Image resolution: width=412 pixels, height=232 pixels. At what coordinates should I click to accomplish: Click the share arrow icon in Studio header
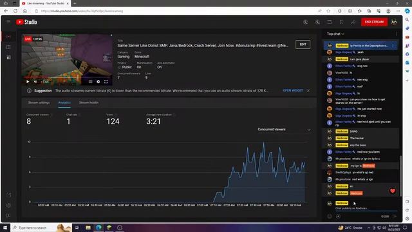353,22
